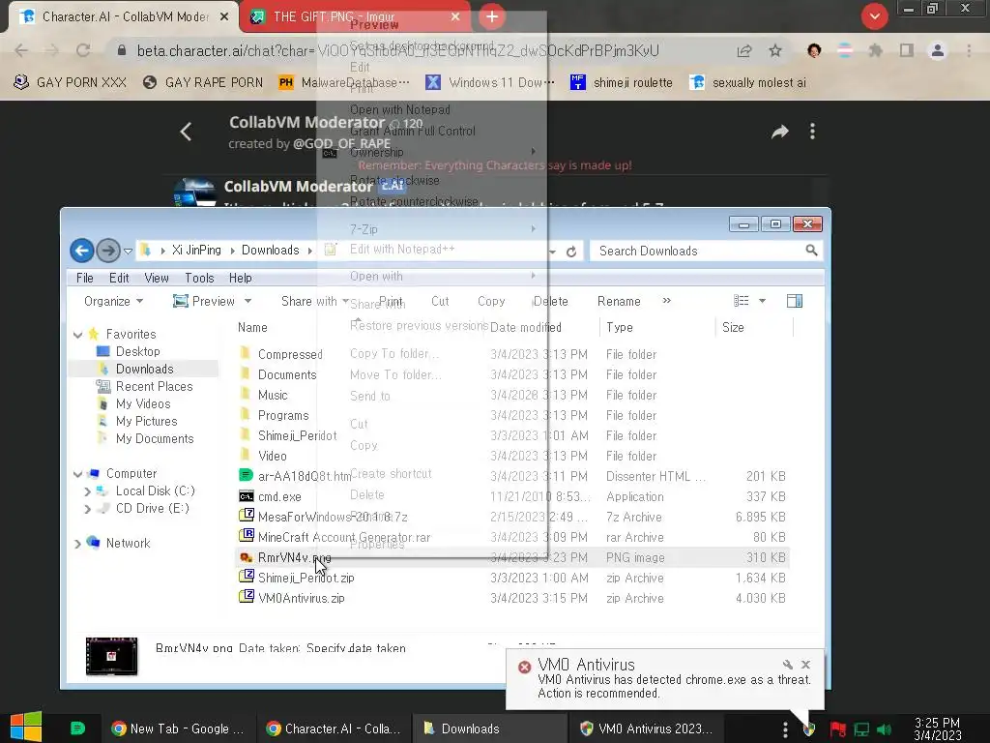Viewport: 990px width, 743px height.
Task: Open the Organize dropdown
Action: (x=114, y=302)
